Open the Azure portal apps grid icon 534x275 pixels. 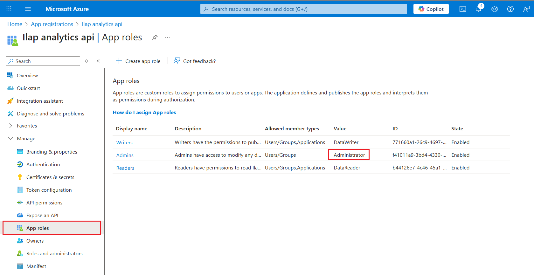pos(9,9)
